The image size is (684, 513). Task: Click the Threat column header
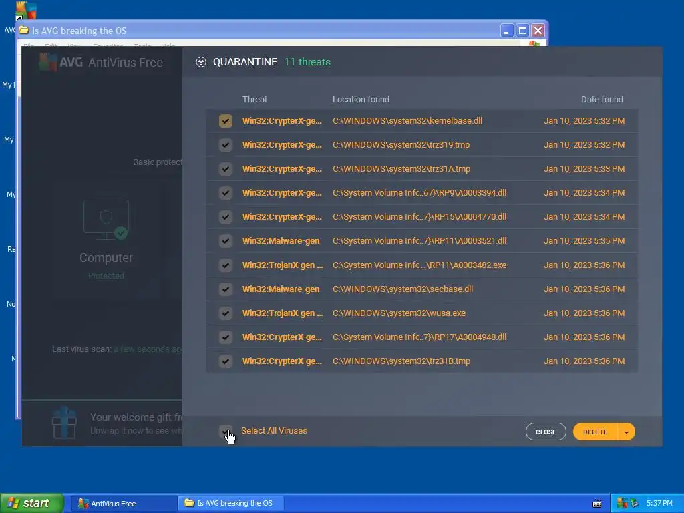coord(254,99)
